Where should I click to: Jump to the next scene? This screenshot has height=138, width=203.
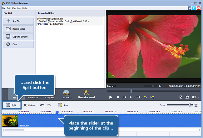click(138, 97)
